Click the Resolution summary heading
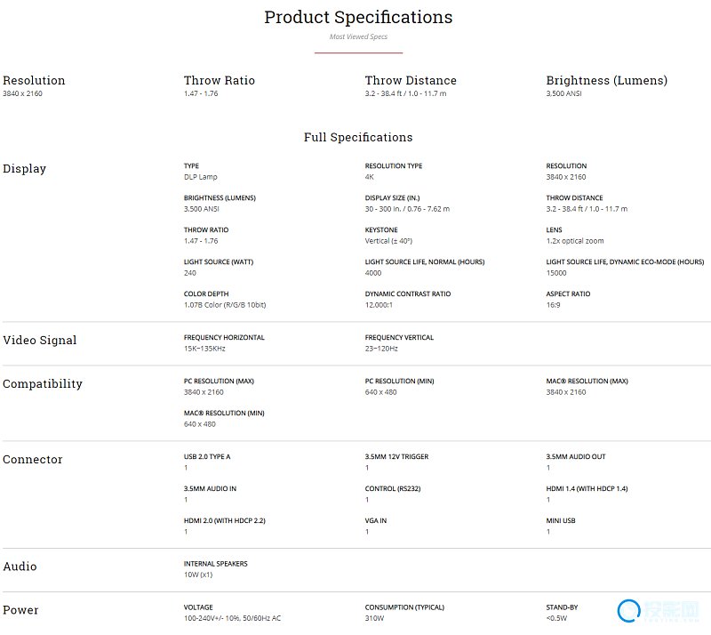This screenshot has height=635, width=711. coord(34,80)
